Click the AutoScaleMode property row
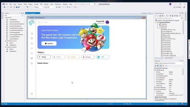 click(169, 84)
